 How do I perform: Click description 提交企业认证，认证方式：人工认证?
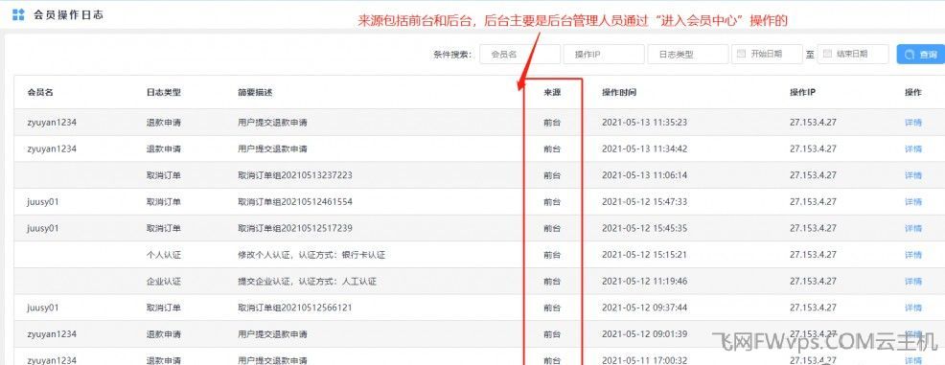(x=307, y=282)
